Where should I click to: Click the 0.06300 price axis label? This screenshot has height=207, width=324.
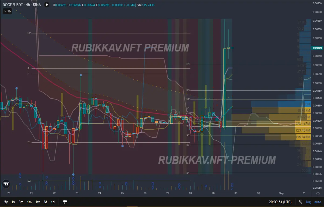(317, 120)
